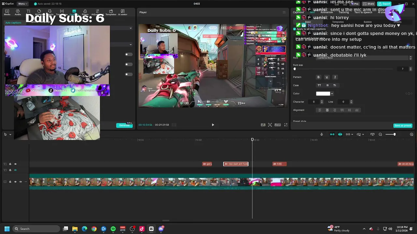Lock the caption text track
Image resolution: width=417 pixels, height=234 pixels.
pos(10,164)
